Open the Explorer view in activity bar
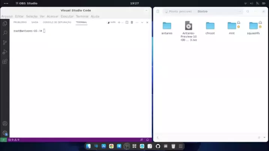The height and width of the screenshot is (151, 269). 5,23
